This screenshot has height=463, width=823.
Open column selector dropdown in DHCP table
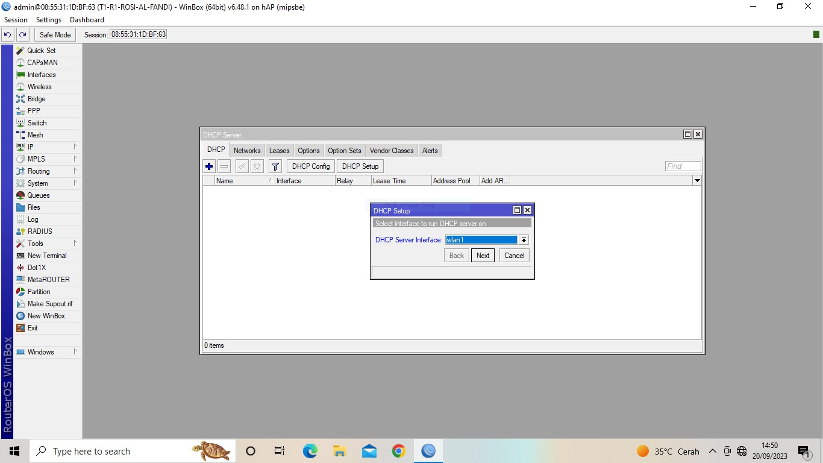pos(697,181)
